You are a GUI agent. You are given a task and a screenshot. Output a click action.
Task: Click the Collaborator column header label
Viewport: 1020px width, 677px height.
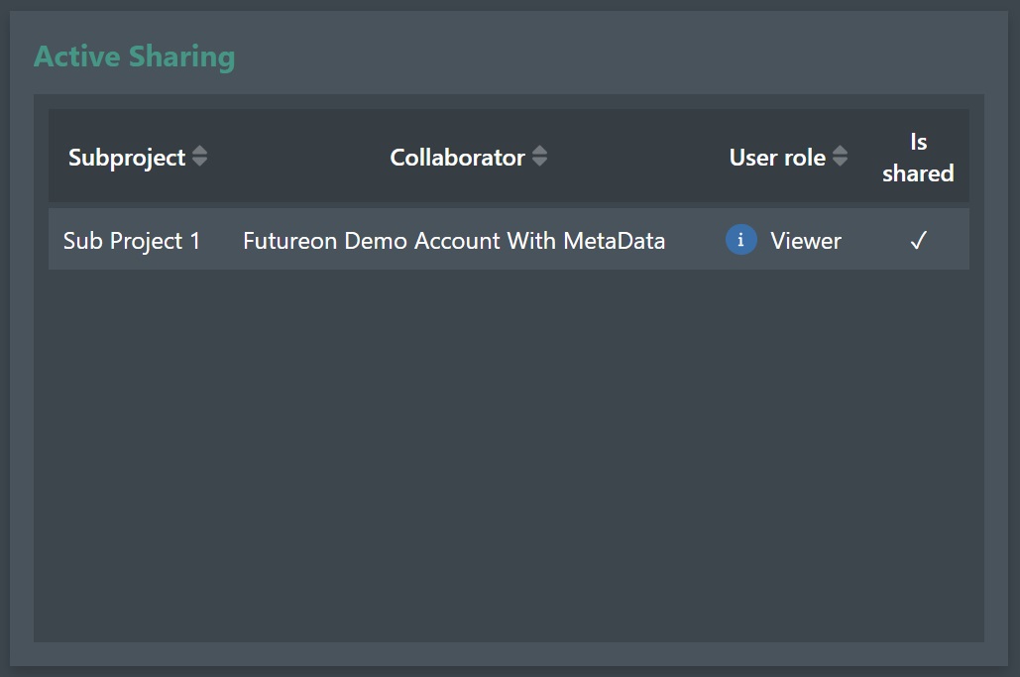click(x=457, y=158)
